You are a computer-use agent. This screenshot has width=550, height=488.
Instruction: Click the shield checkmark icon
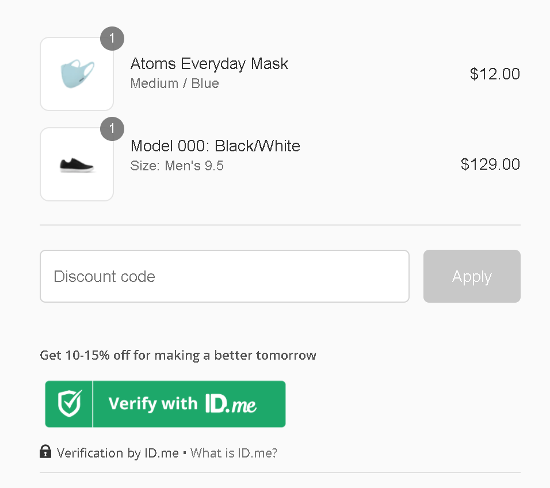(x=70, y=404)
